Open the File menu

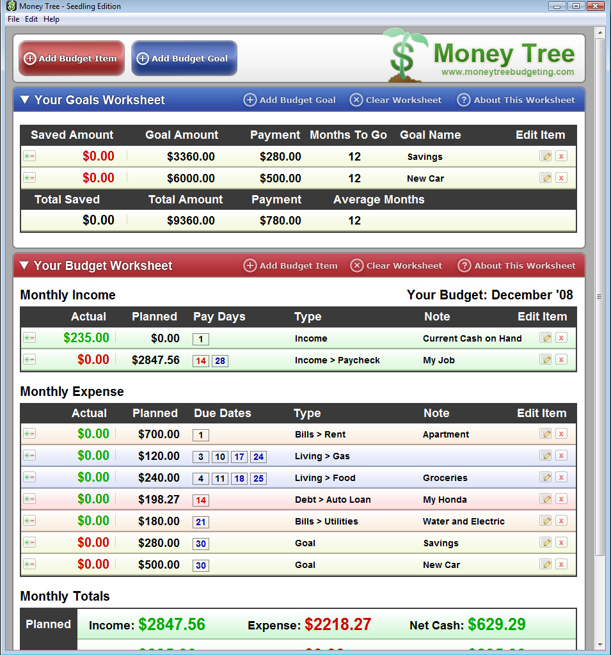pos(13,19)
